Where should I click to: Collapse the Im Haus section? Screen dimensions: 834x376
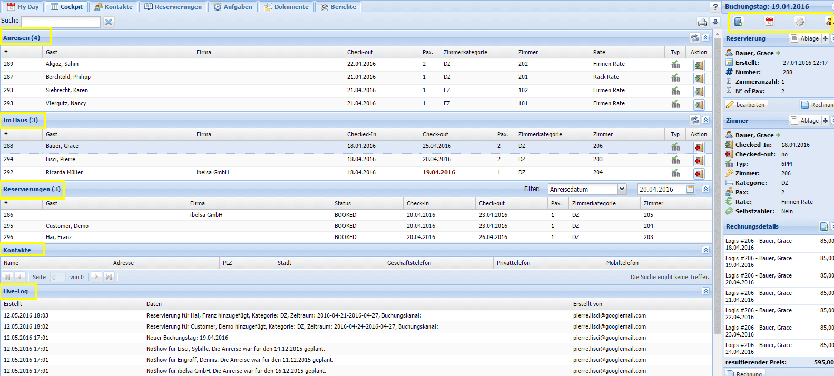click(705, 120)
